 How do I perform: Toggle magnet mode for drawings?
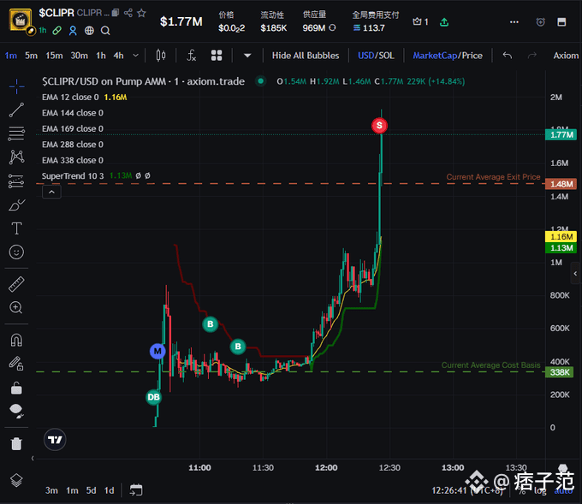(16, 340)
